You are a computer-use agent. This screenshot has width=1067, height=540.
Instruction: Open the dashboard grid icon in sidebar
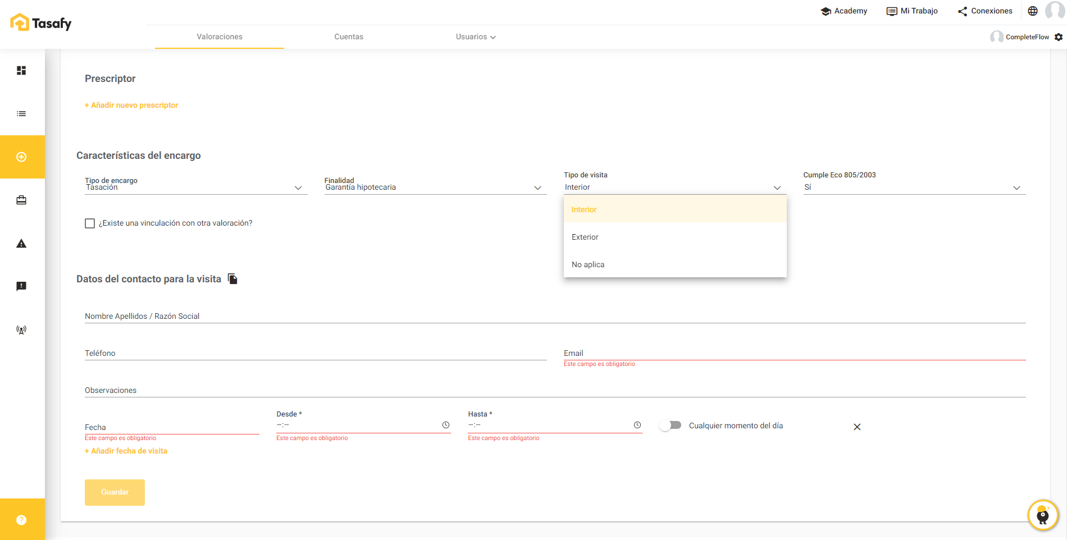point(21,70)
